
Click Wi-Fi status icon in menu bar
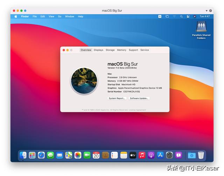click(174, 16)
